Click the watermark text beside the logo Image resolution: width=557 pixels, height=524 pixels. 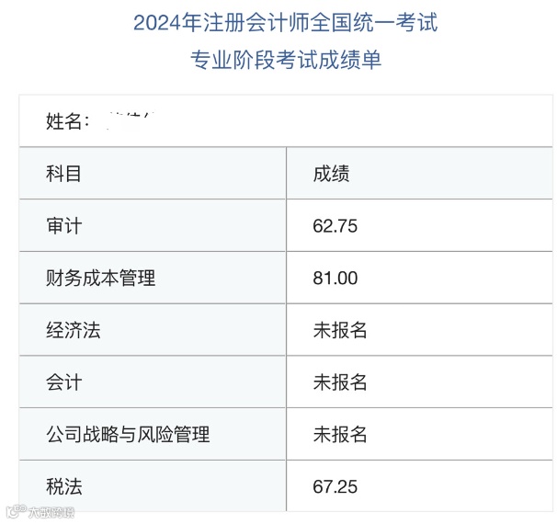51,513
